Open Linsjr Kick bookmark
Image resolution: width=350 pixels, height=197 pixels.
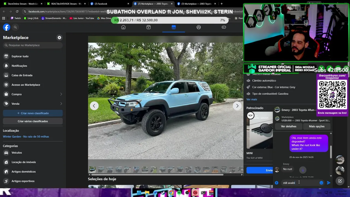point(31,18)
